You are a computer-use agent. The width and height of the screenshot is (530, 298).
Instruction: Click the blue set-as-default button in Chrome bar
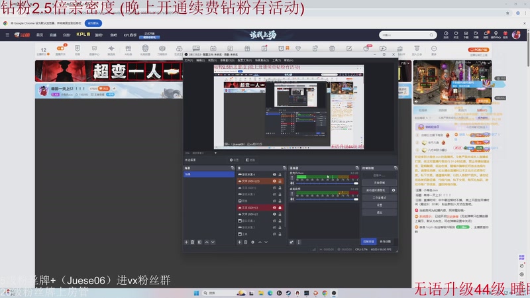93,23
